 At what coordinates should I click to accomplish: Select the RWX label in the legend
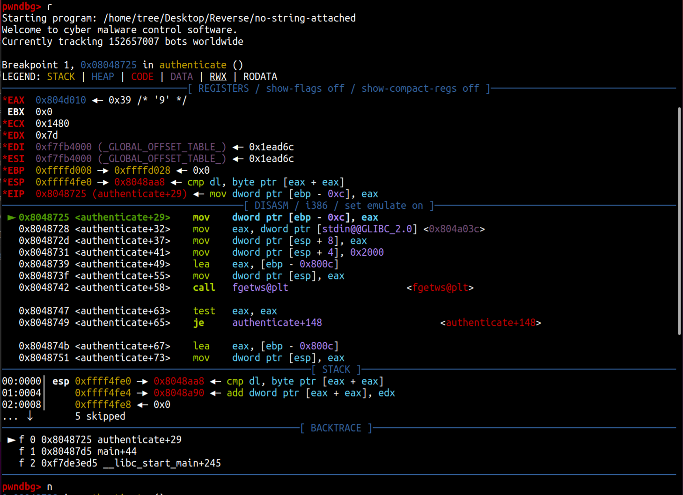tap(218, 77)
